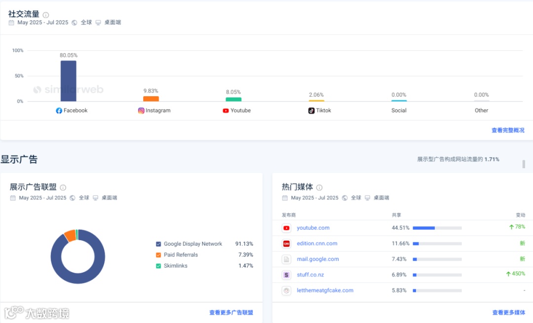Image resolution: width=533 pixels, height=323 pixels.
Task: Click the desktop monitor icon in 社交流量 header
Action: coord(98,23)
